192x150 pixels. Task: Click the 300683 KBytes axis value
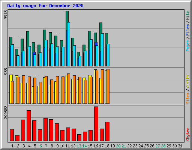click(x=6, y=112)
